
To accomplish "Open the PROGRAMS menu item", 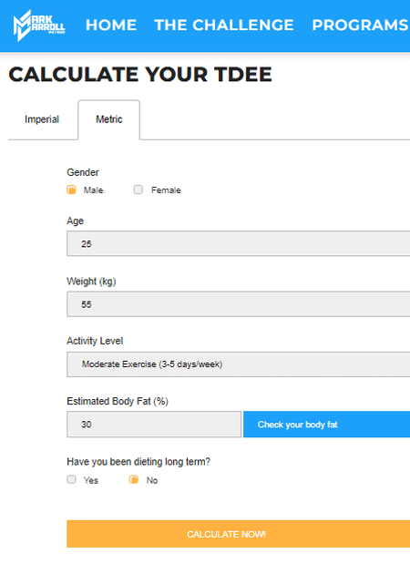I will [x=361, y=26].
